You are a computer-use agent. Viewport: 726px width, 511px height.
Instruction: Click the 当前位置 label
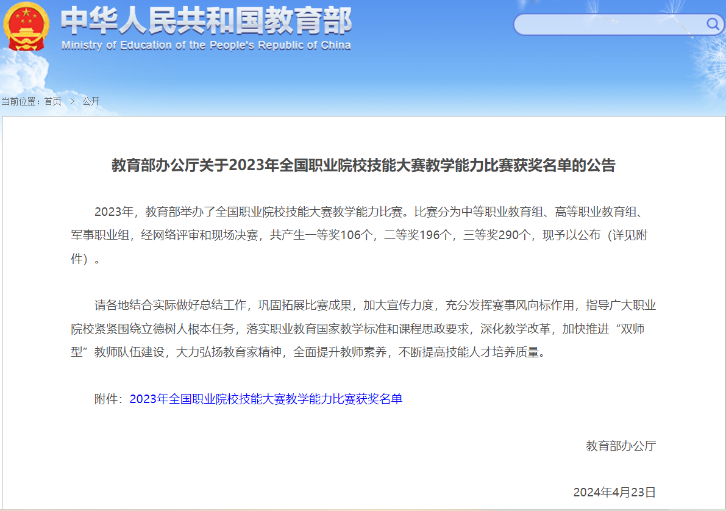coord(20,101)
